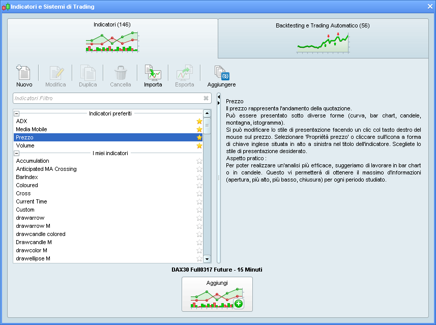Screen dimensions: 436x325
Task: Remove Volume from favorites via star
Action: tap(199, 145)
